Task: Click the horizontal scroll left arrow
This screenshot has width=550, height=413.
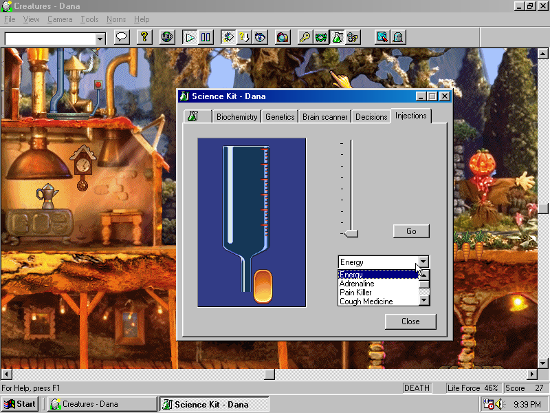Action: click(7, 374)
